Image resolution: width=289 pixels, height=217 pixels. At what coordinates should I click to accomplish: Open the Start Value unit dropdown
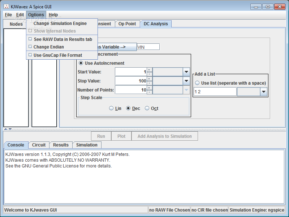(x=186, y=72)
